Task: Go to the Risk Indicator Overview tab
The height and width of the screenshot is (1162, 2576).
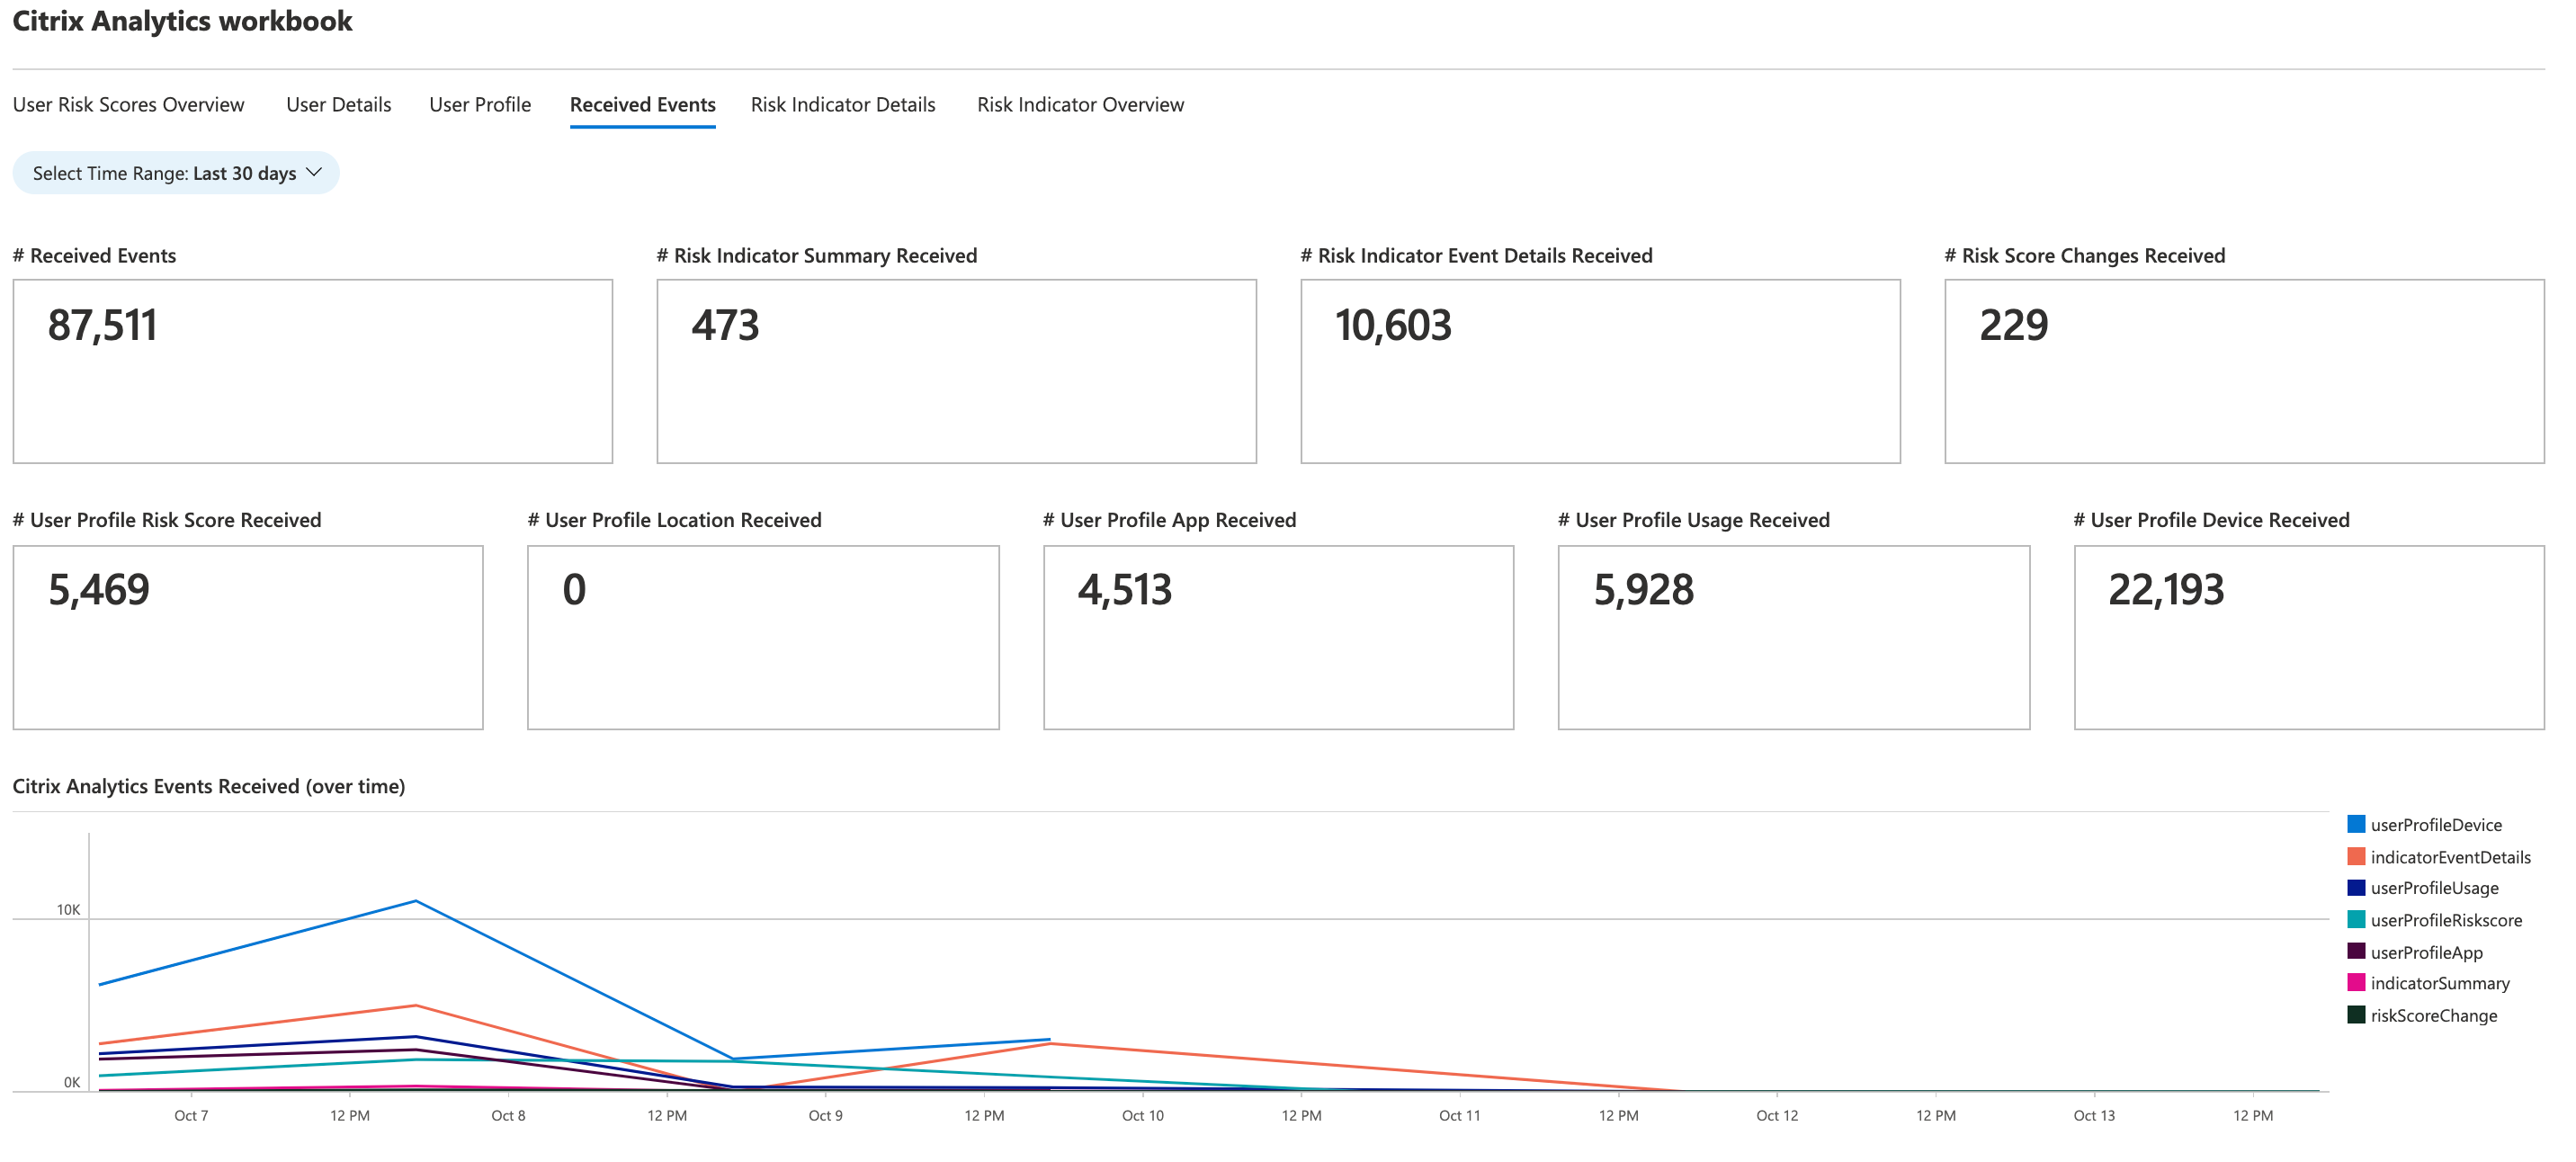Action: pos(1079,105)
